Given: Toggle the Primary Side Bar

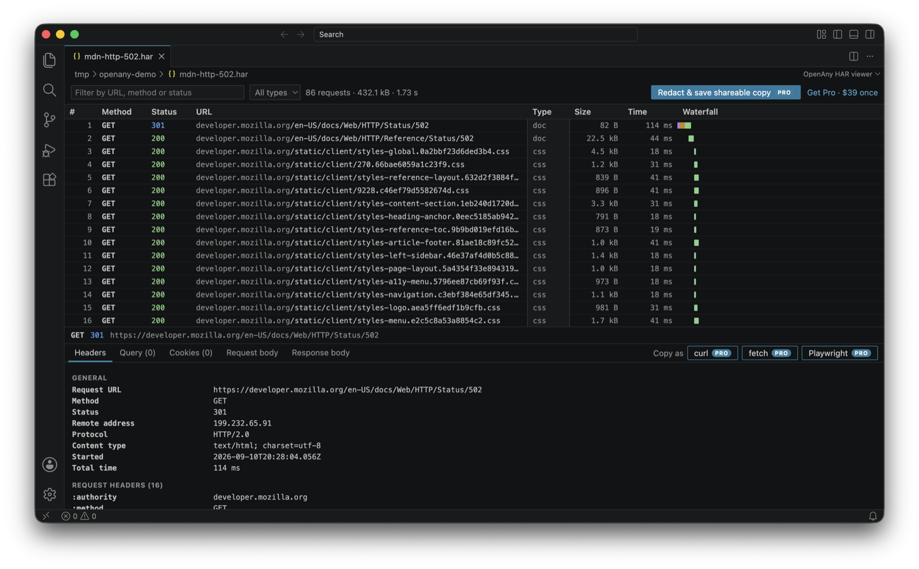Looking at the screenshot, I should 837,34.
